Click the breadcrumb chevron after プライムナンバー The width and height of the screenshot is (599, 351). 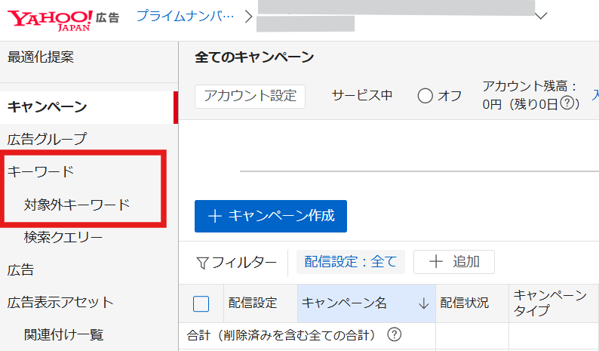coord(247,17)
